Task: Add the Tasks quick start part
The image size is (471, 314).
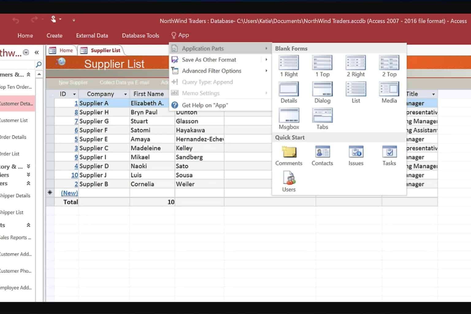Action: point(389,156)
